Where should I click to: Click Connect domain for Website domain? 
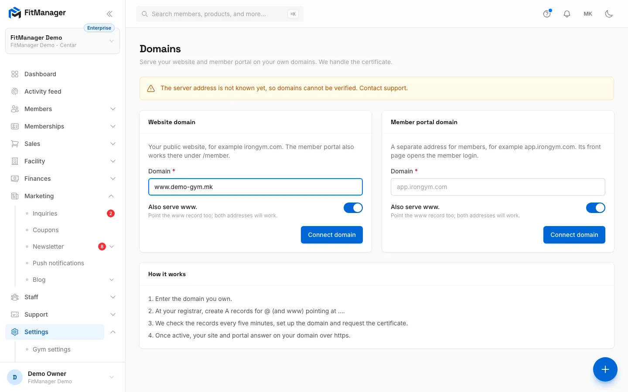(x=332, y=235)
